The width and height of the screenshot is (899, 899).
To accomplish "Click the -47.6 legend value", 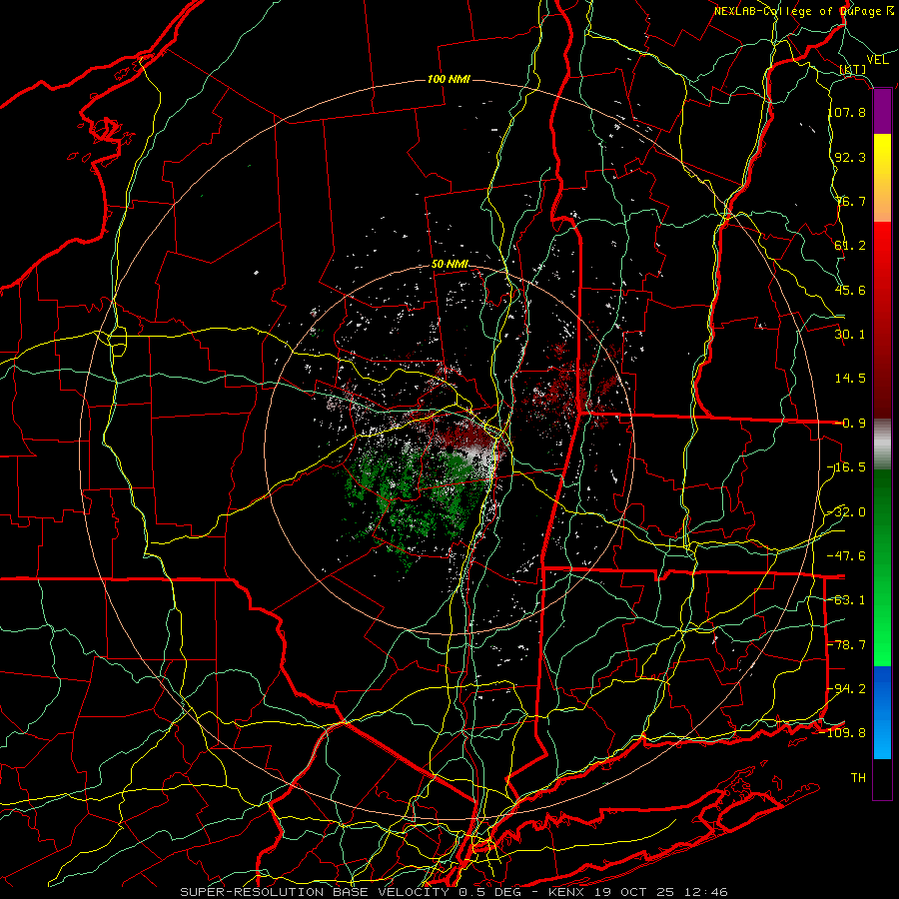I will tap(847, 556).
